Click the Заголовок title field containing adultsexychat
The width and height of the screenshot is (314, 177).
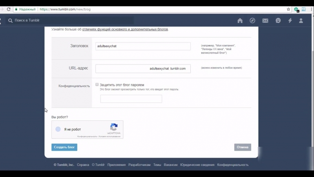coord(143,46)
